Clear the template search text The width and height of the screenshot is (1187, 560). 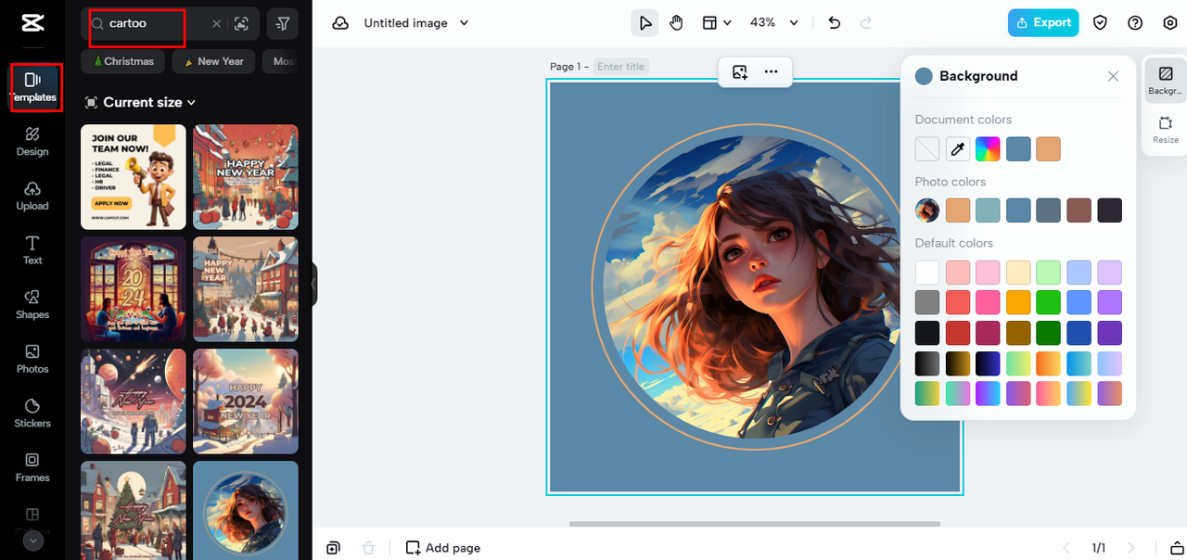(217, 24)
